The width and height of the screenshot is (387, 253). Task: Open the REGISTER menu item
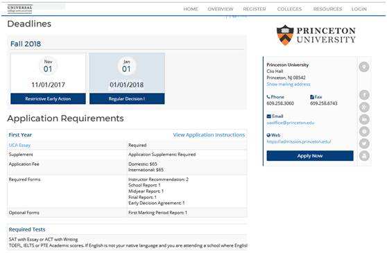[255, 9]
